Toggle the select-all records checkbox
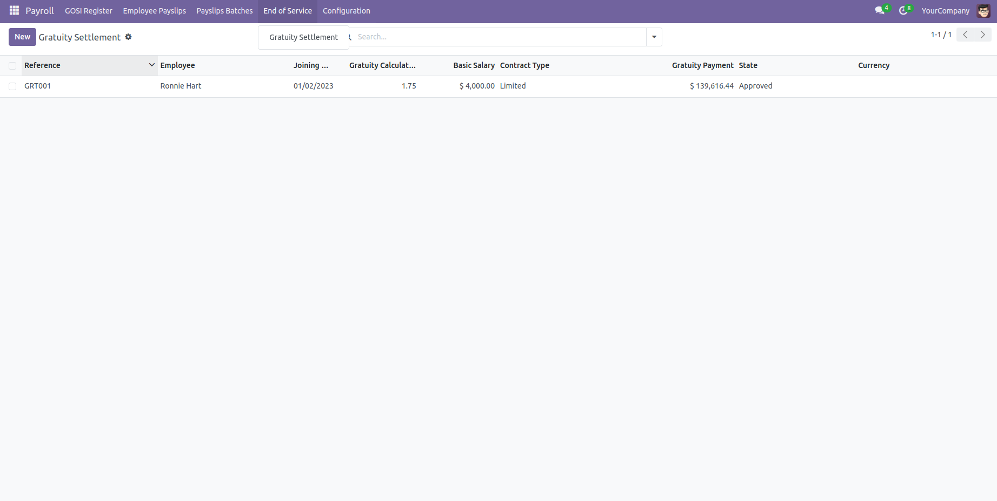 click(x=12, y=66)
